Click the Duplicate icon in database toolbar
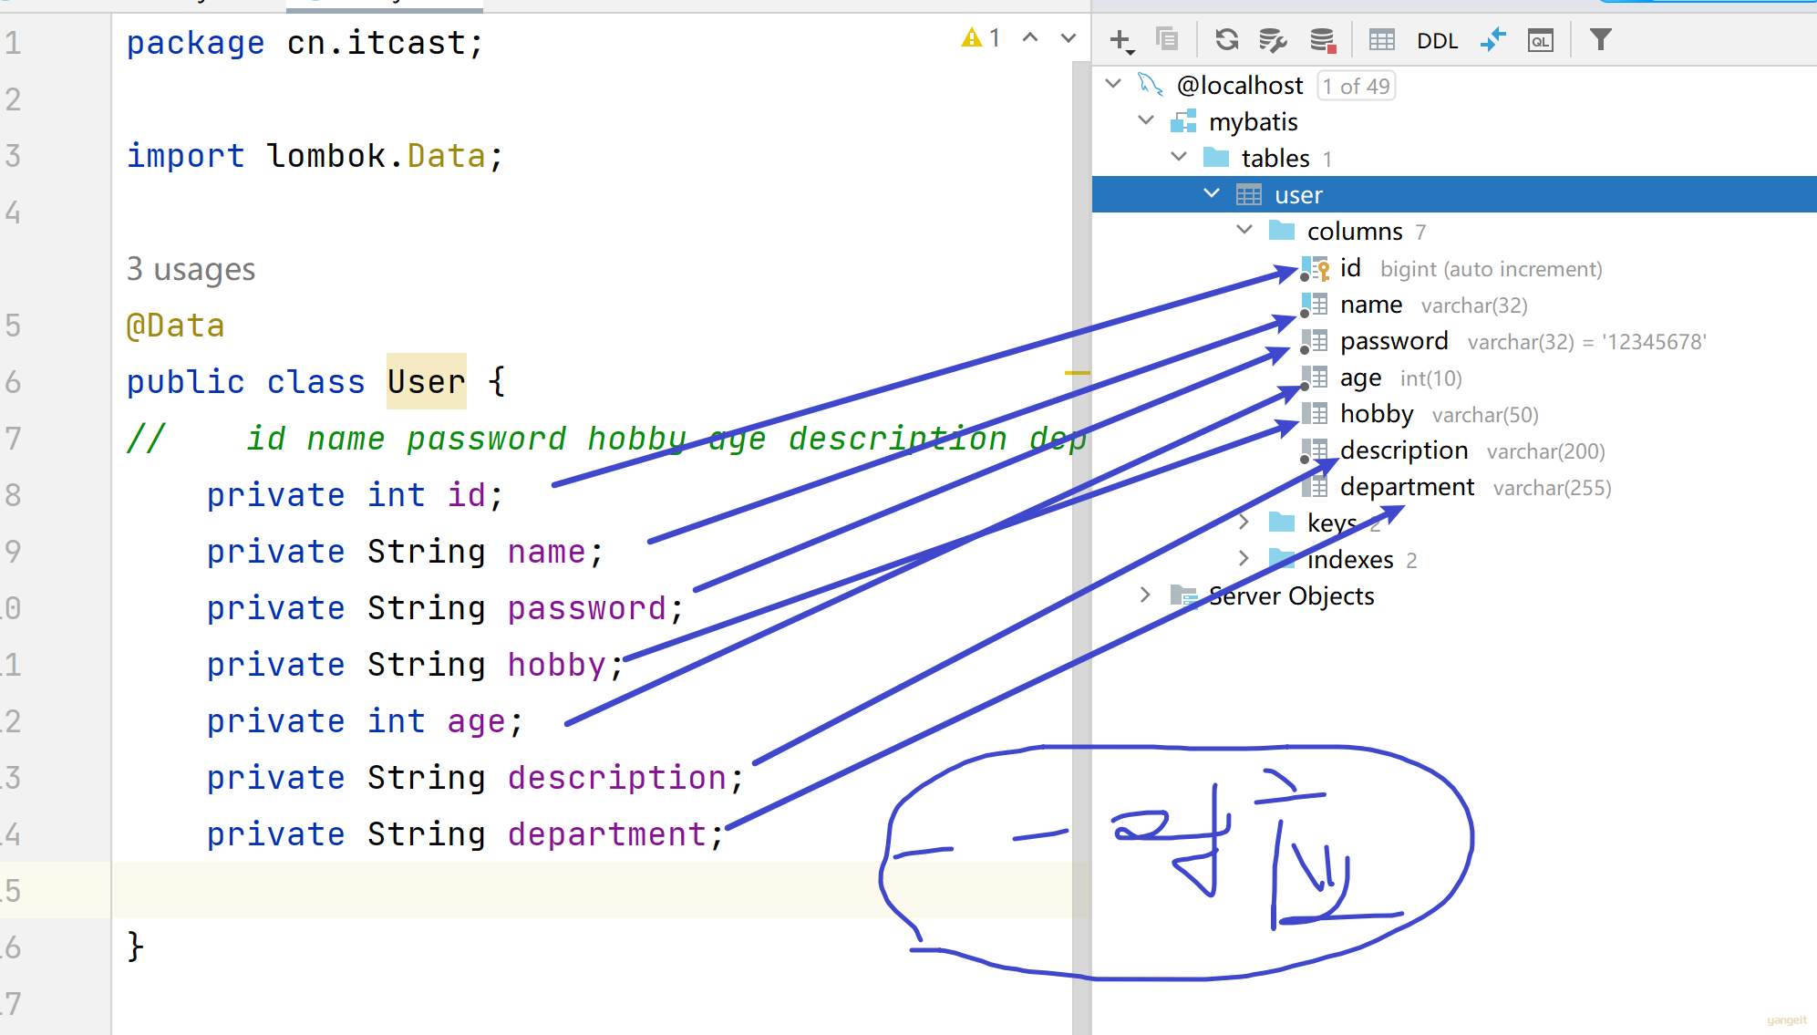 tap(1167, 39)
